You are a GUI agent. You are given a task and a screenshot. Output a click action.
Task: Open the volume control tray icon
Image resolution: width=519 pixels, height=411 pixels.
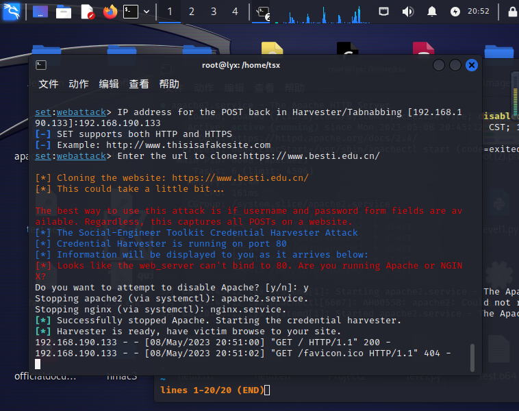point(408,12)
